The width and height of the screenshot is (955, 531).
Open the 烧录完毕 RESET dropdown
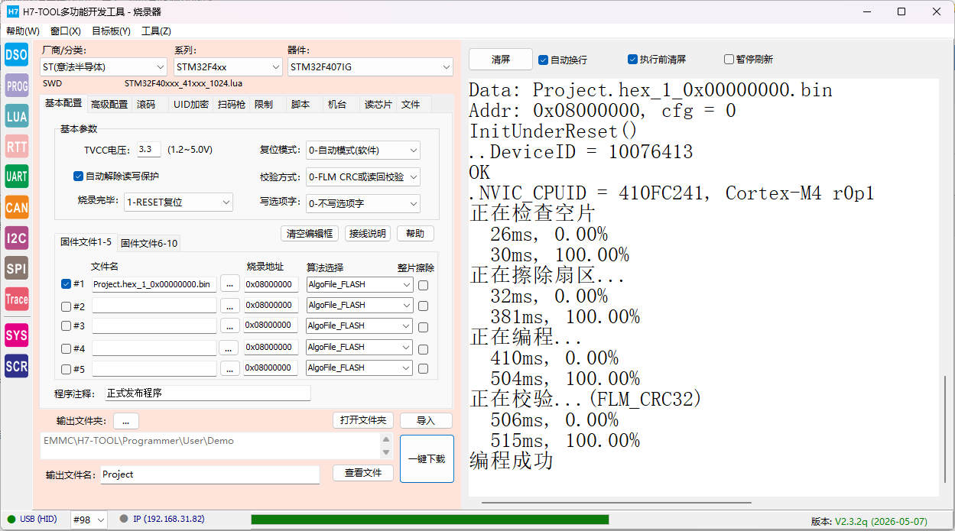[178, 202]
